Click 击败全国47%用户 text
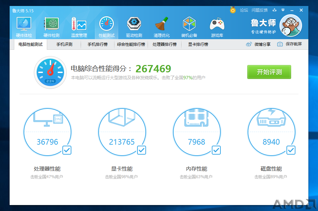This screenshot has width=318, height=211. point(47,177)
